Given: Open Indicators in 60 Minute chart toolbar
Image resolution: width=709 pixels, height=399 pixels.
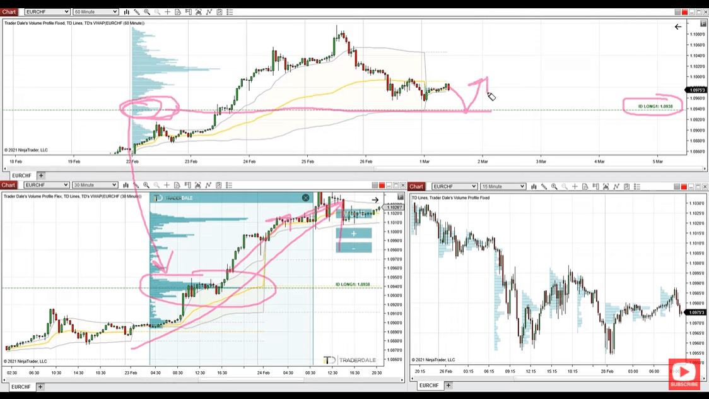Looking at the screenshot, I should click(x=209, y=12).
